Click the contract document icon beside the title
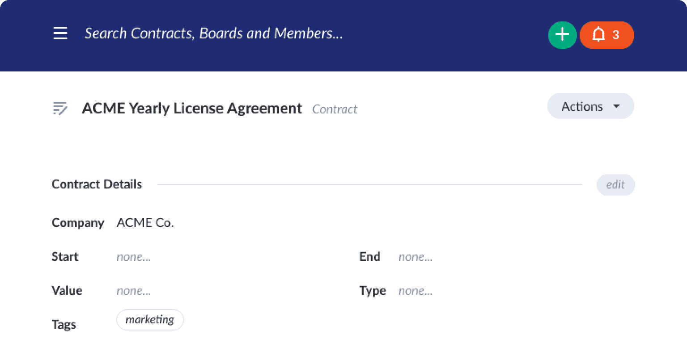The height and width of the screenshot is (343, 687). tap(61, 109)
